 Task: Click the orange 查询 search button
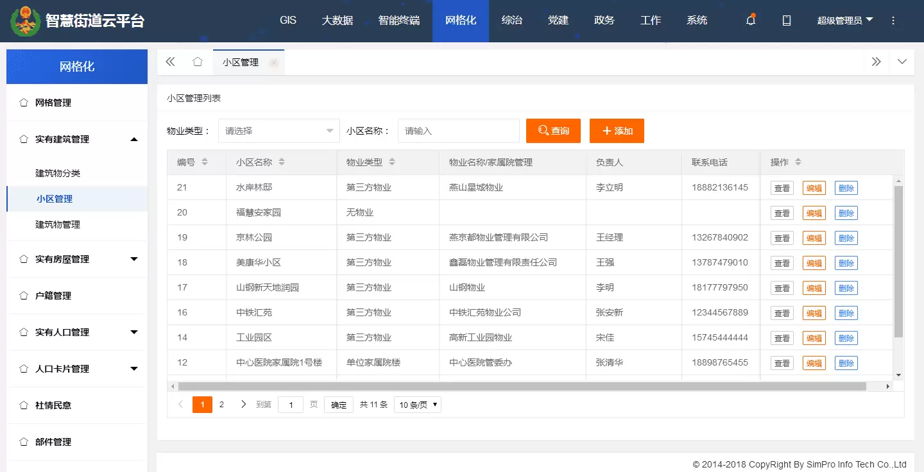[x=553, y=131]
